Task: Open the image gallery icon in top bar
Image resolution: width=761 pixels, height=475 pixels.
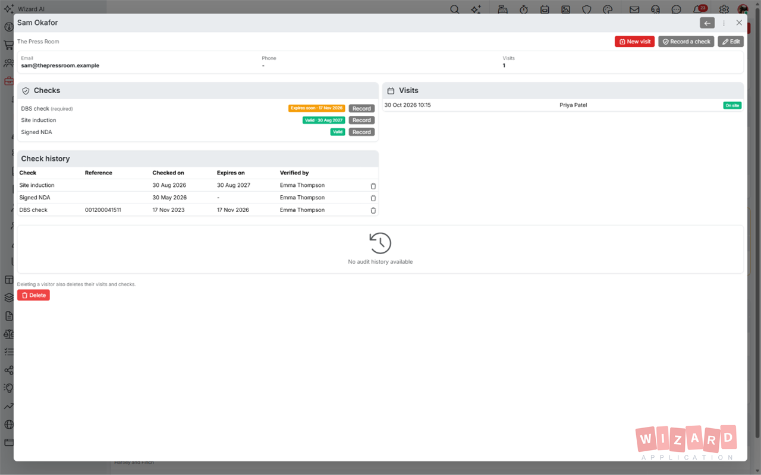Action: [565, 9]
